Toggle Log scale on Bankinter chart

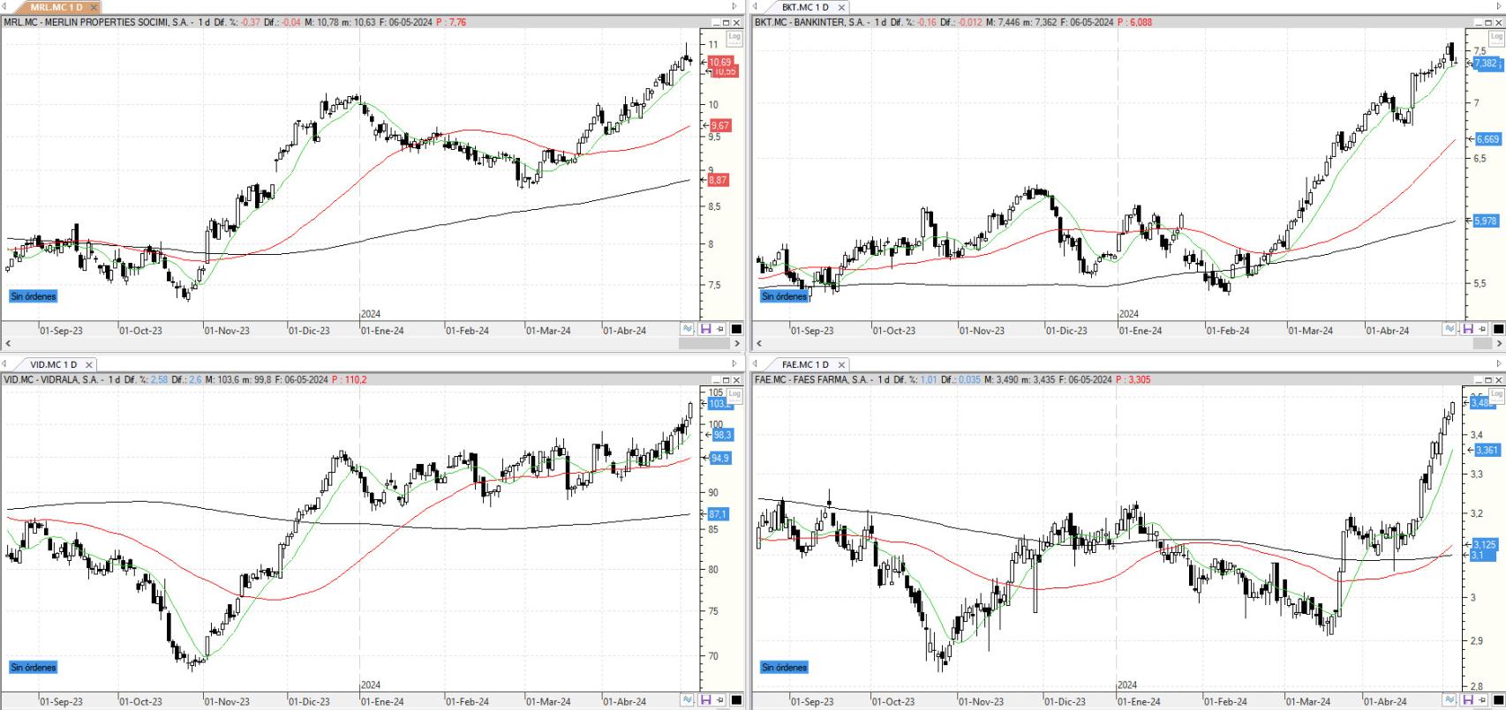[1495, 37]
